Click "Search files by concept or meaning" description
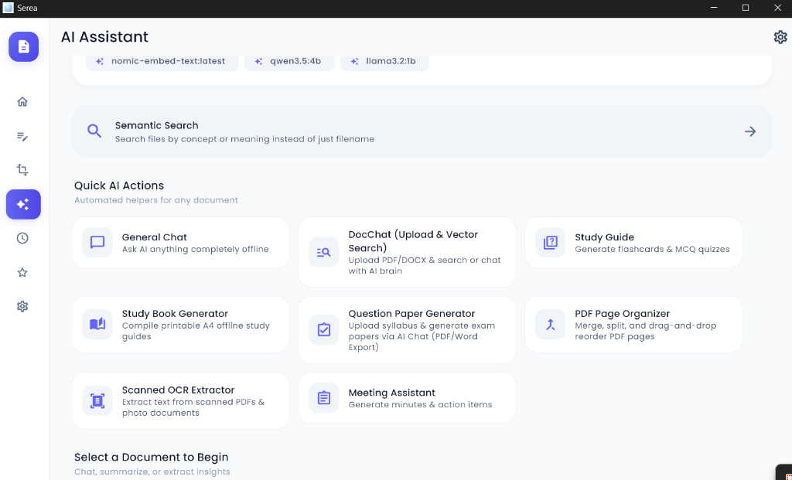The height and width of the screenshot is (480, 792). pos(244,139)
